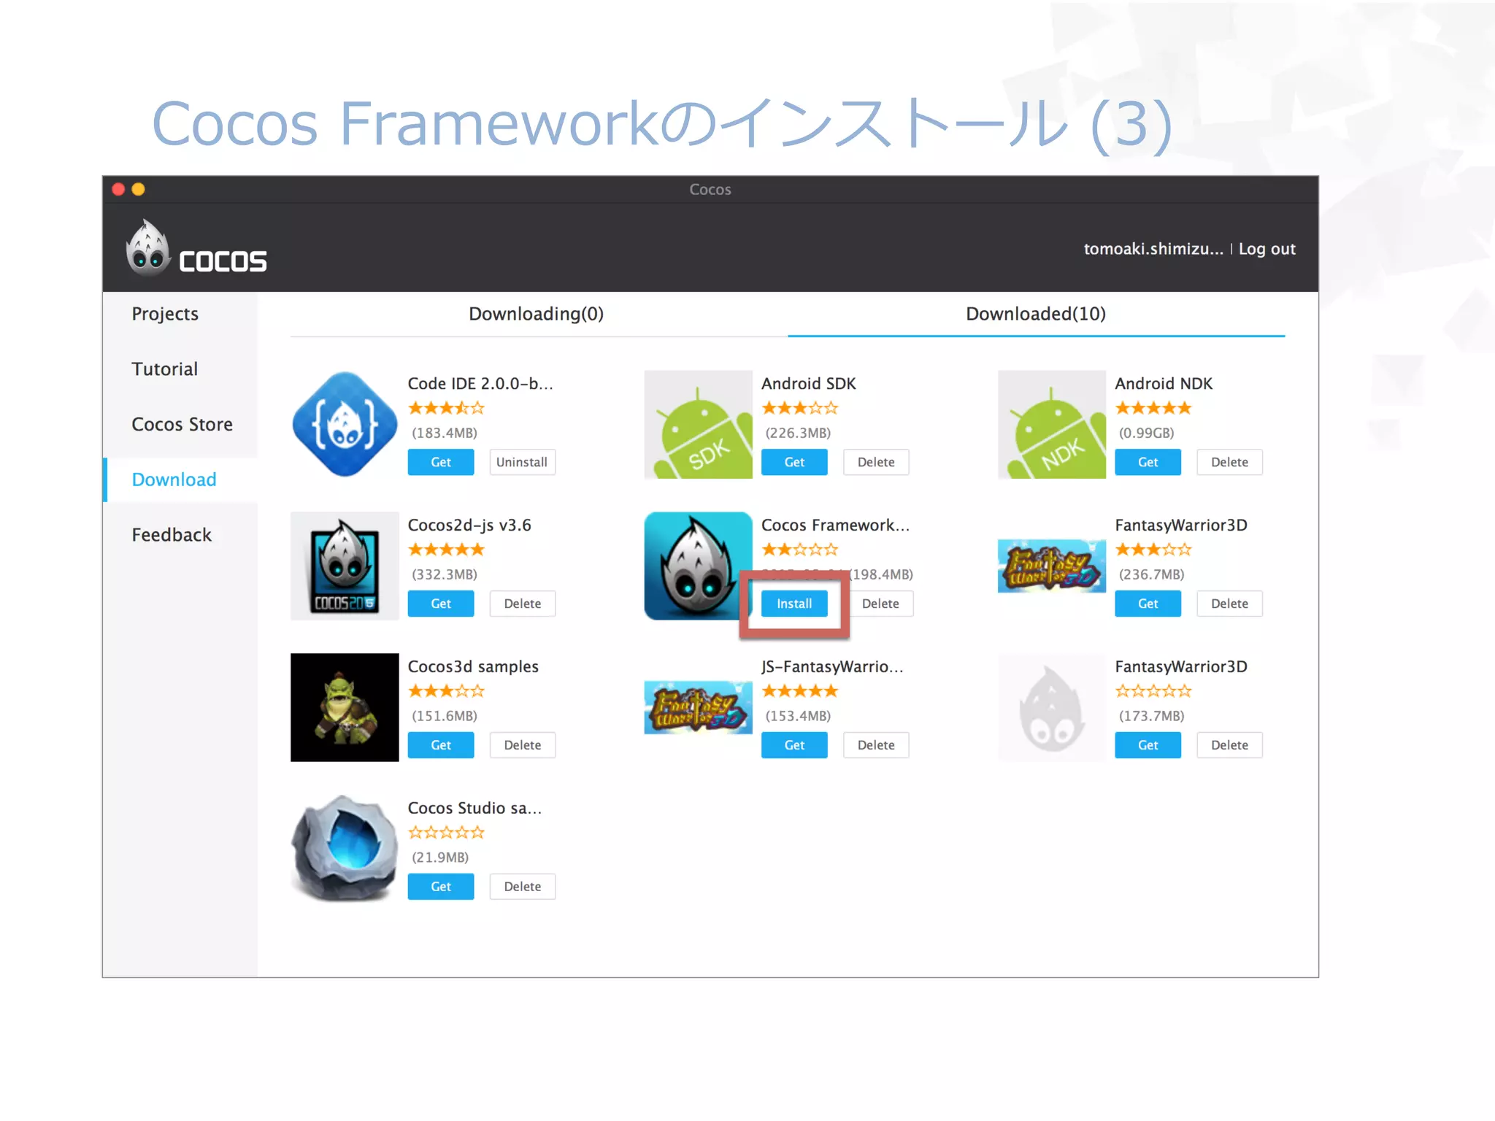This screenshot has height=1121, width=1495.
Task: Open the Code IDE 2.0.0 app icon
Action: [x=345, y=424]
